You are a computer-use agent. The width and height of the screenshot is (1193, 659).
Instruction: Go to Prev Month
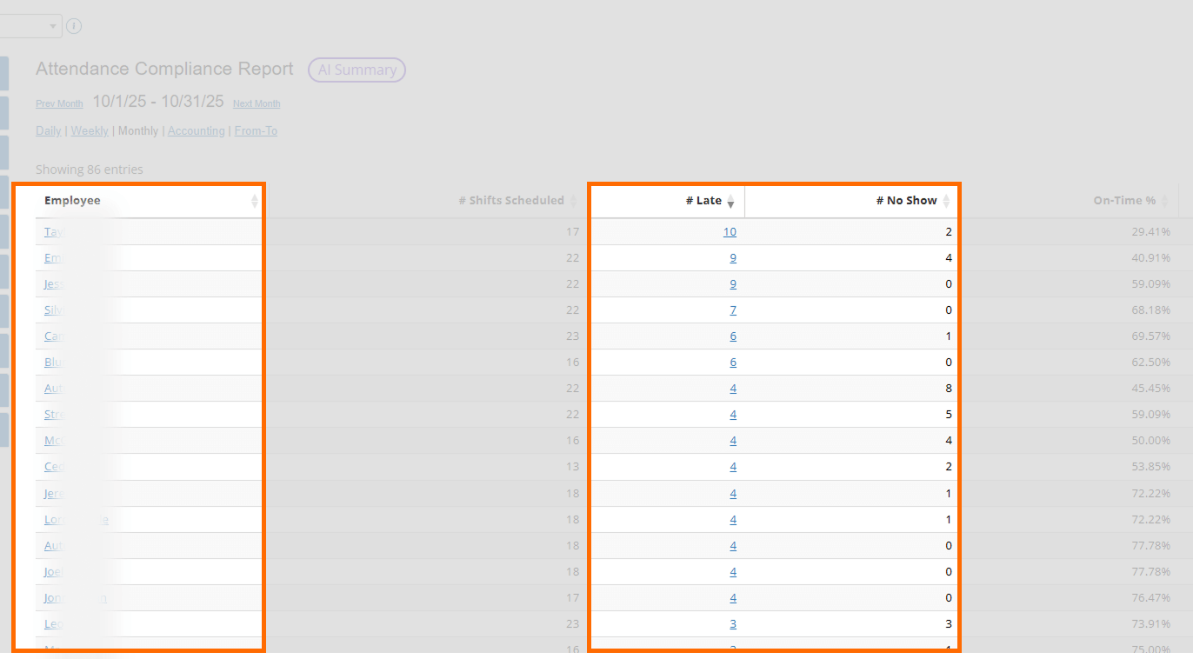59,103
